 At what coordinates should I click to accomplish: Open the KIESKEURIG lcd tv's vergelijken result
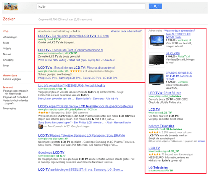72,86
